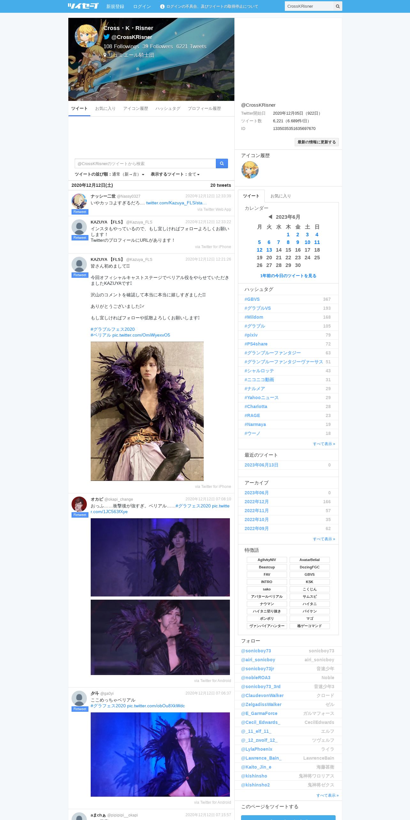This screenshot has width=410, height=820.
Task: Open the 2022年12月 archive entry
Action: 257,502
